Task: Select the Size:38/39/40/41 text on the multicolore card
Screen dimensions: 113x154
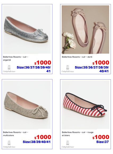Action: click(37, 142)
